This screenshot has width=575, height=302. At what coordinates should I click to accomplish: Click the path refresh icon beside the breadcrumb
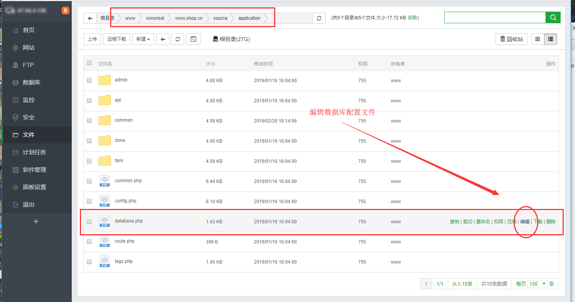pos(319,18)
